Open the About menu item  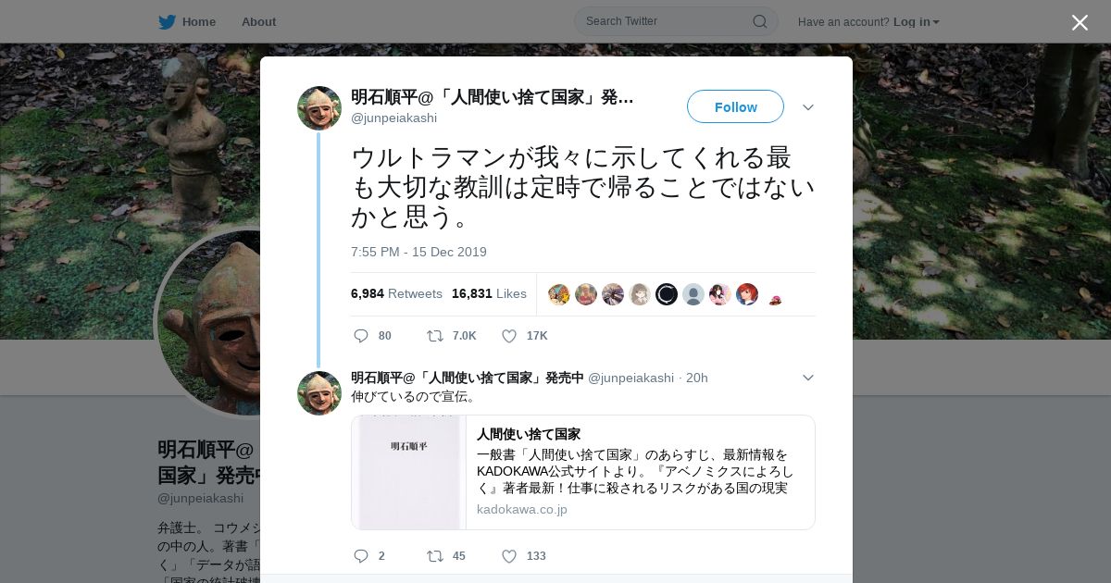pyautogui.click(x=258, y=21)
